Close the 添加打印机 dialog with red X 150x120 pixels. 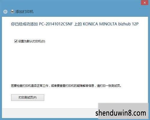tap(145, 3)
